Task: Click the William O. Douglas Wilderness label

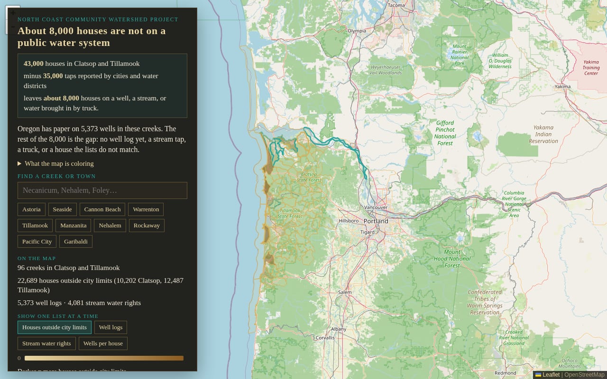Action: click(500, 61)
